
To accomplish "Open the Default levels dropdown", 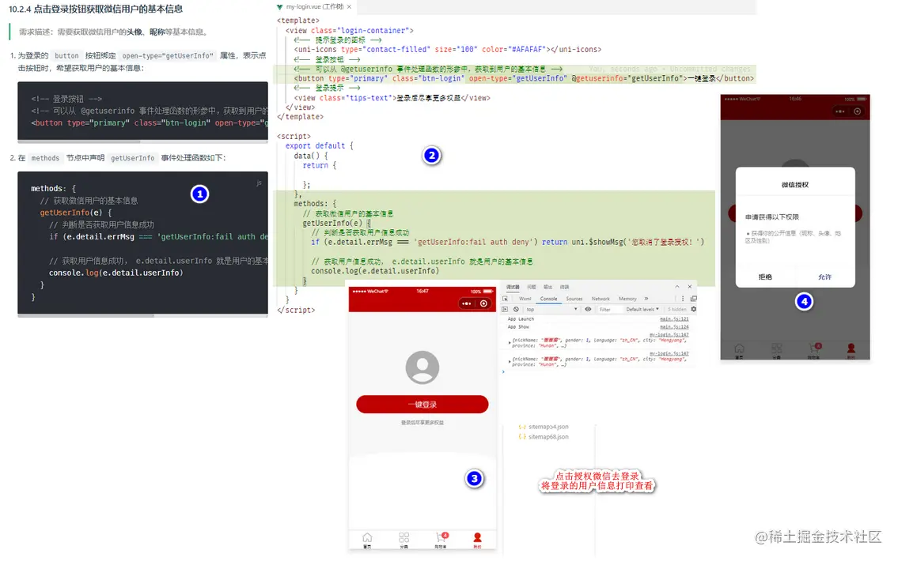I will pos(642,310).
